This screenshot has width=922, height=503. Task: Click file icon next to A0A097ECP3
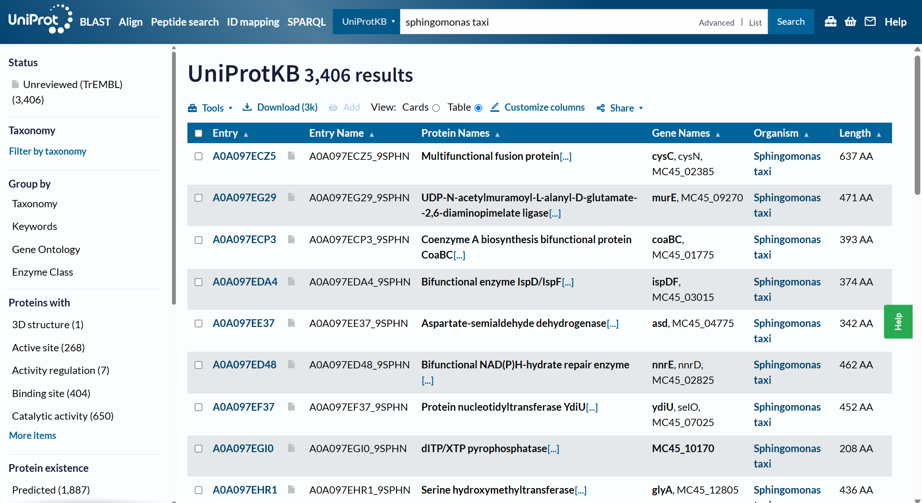click(291, 239)
